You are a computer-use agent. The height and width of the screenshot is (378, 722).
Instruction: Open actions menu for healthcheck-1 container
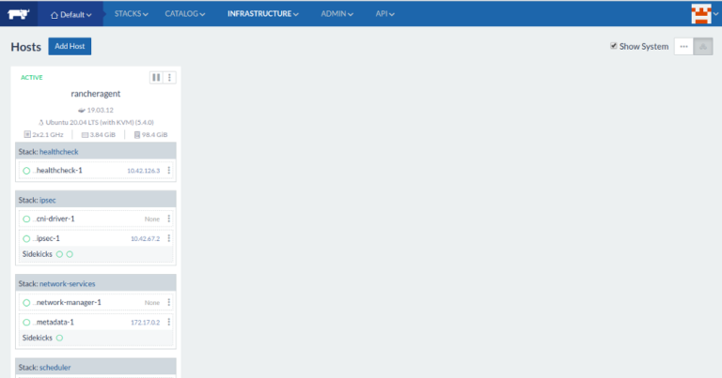(x=168, y=171)
